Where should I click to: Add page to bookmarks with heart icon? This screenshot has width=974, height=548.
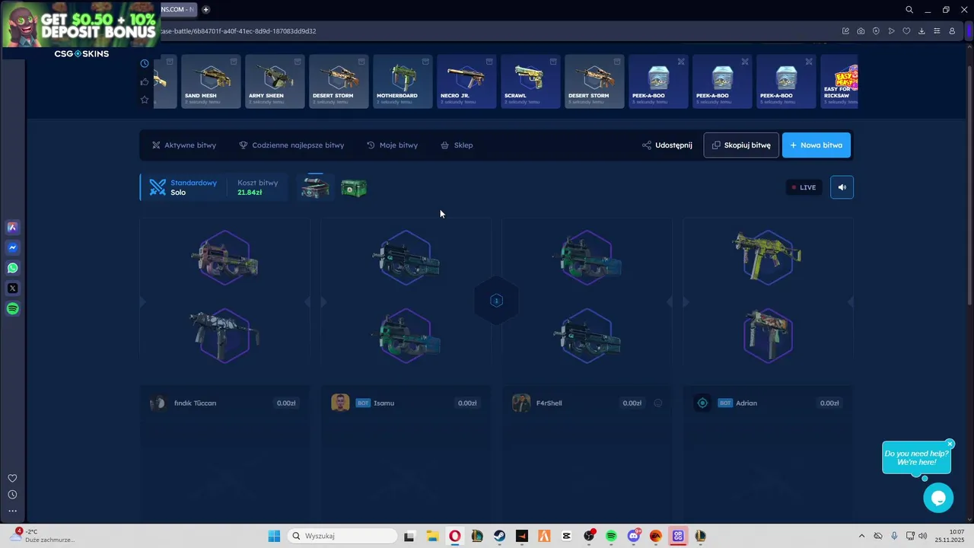906,31
